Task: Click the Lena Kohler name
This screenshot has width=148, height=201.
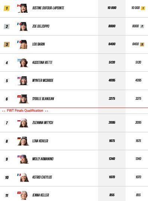Action: [x=40, y=141]
